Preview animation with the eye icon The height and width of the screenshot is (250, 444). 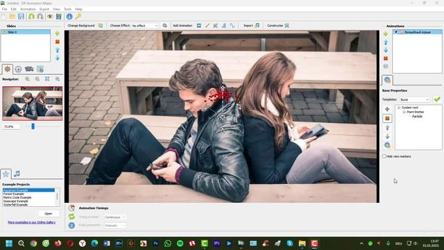[x=50, y=17]
